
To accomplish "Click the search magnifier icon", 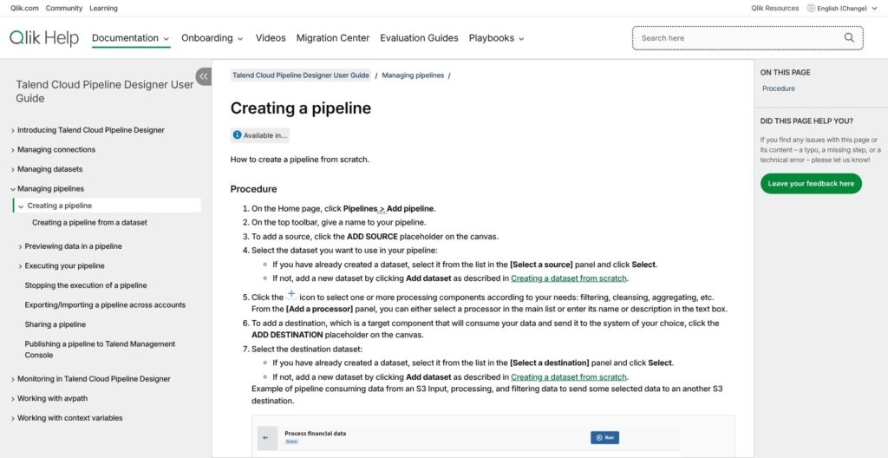I will pos(849,37).
